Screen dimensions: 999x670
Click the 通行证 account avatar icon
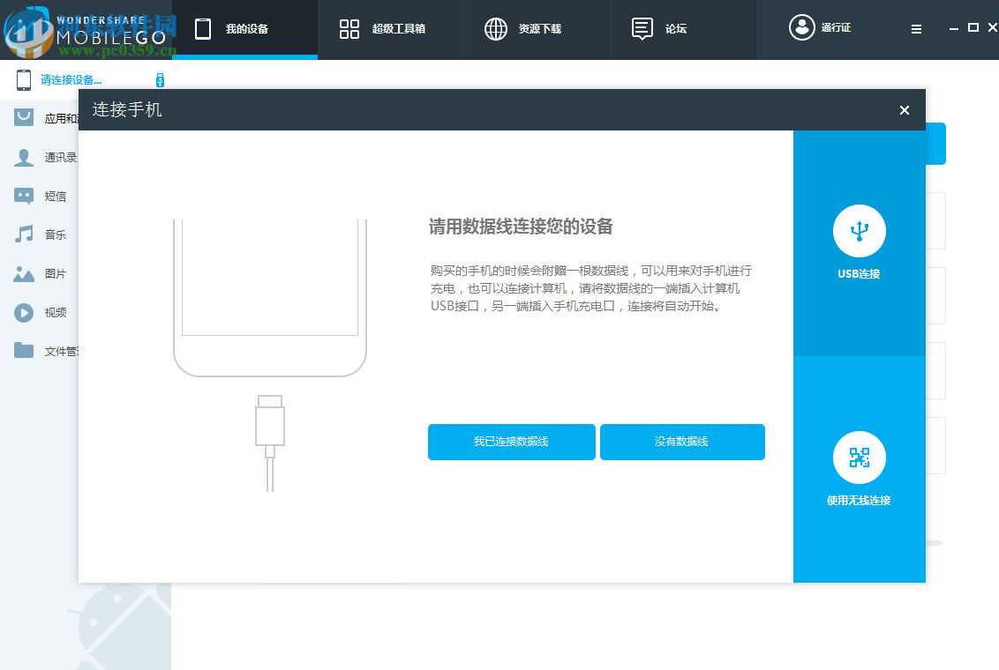click(801, 27)
